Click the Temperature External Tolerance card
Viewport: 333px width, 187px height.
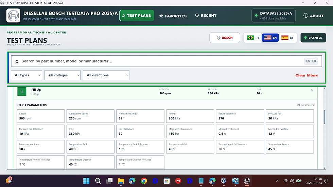[x=140, y=162]
